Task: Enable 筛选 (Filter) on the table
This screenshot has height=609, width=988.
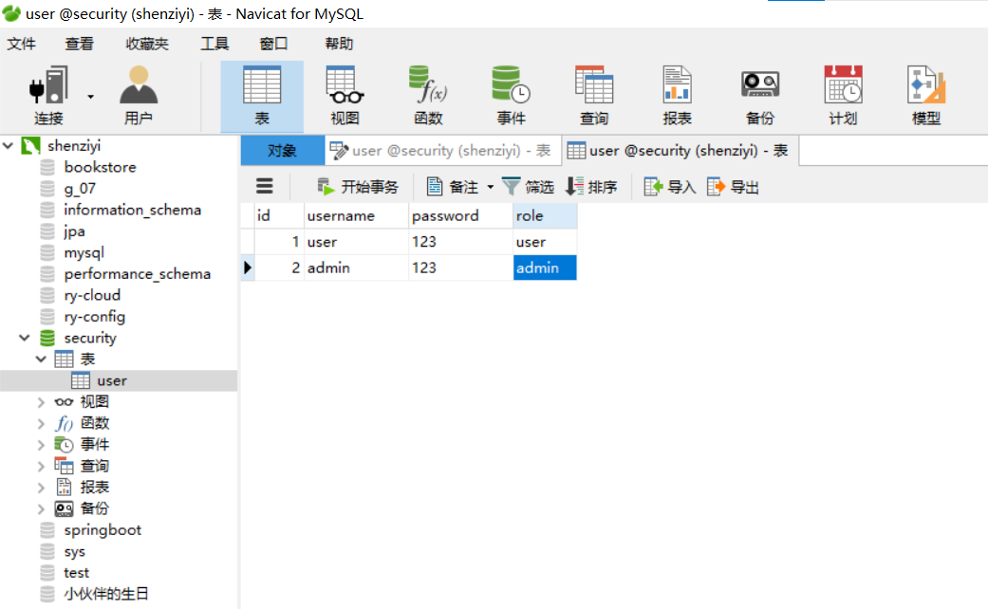Action: (528, 186)
